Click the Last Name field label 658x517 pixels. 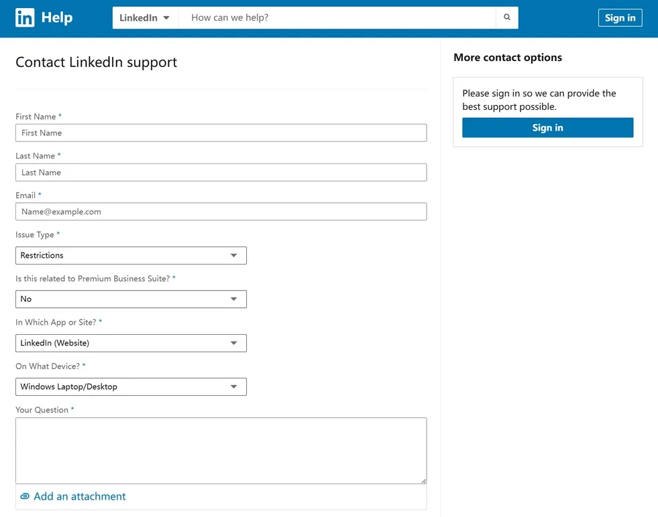(36, 156)
